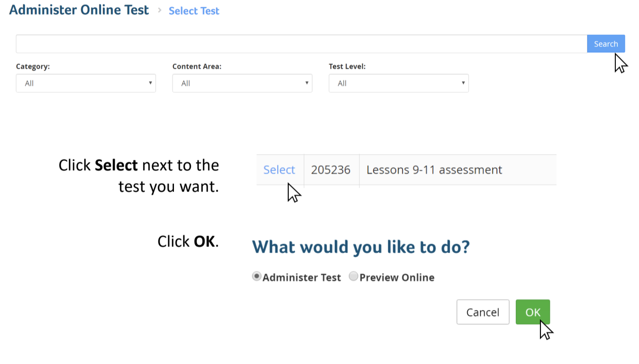Viewport: 639px width, 364px height.
Task: Click the Content Area dropdown arrow
Action: point(307,83)
